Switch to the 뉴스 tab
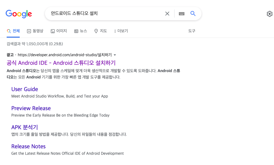 click(81, 31)
